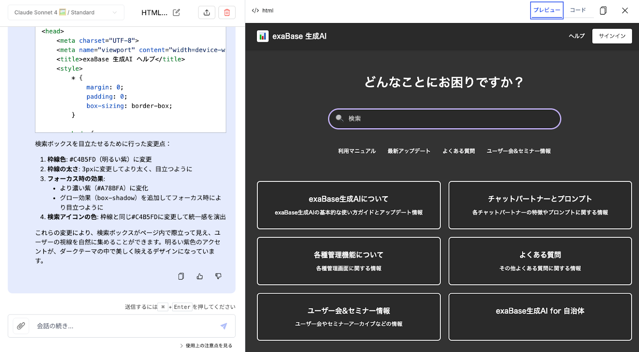Open the よくある質問 card
This screenshot has width=639, height=352.
540,261
